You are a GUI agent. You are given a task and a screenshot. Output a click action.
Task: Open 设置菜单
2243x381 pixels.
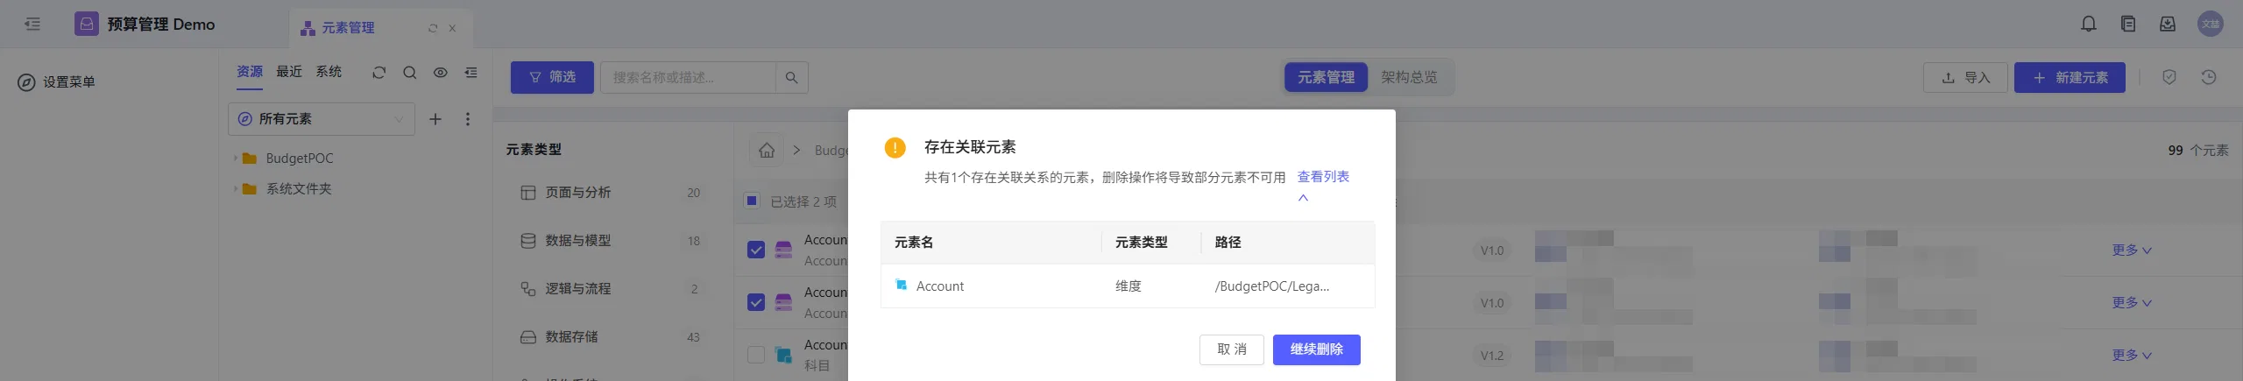57,82
